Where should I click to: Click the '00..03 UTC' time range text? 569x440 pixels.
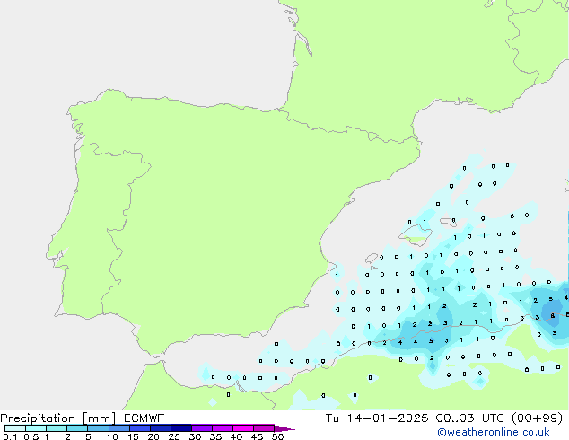pos(470,418)
